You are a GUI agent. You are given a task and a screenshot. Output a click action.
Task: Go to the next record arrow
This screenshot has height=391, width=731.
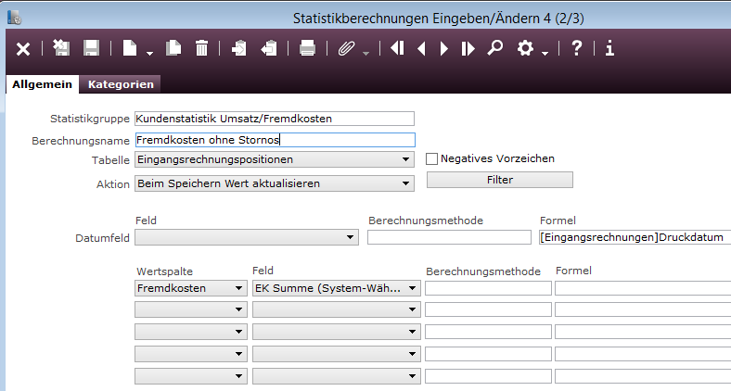click(444, 49)
